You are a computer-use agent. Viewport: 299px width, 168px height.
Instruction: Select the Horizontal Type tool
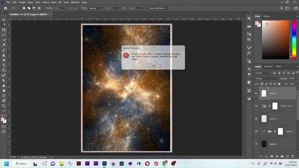click(4, 65)
